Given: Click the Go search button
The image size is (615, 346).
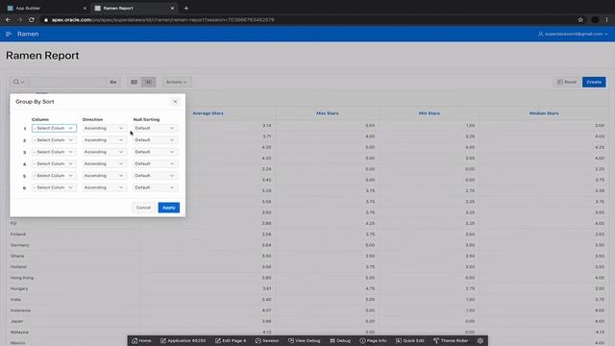Looking at the screenshot, I should [x=113, y=82].
